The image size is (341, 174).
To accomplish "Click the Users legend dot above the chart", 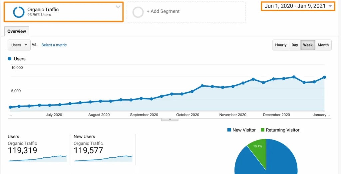I will point(9,59).
